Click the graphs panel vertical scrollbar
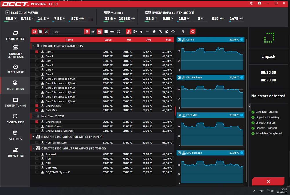Image resolution: width=290 pixels, height=195 pixels. (246, 110)
